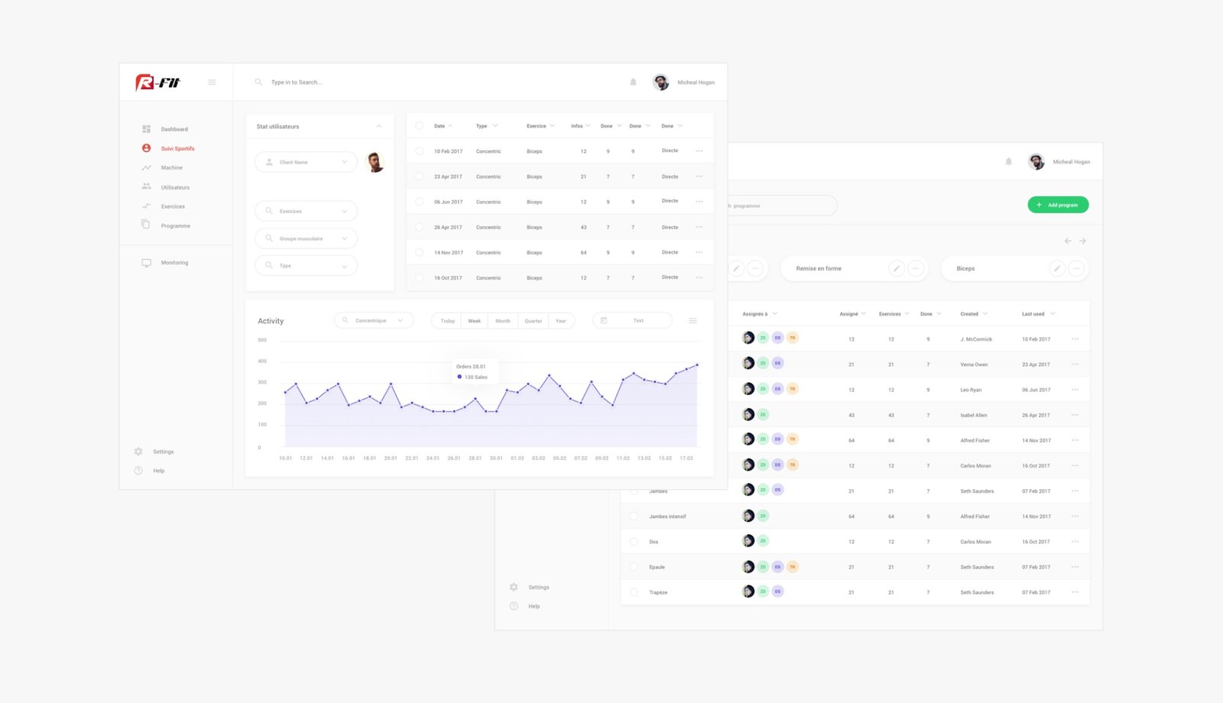The height and width of the screenshot is (703, 1223).
Task: Select the Jambes intensif row checkbox
Action: click(634, 517)
